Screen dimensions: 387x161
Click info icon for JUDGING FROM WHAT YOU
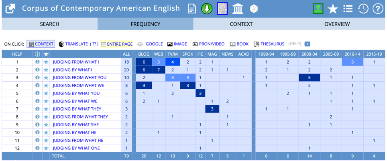tap(37, 78)
